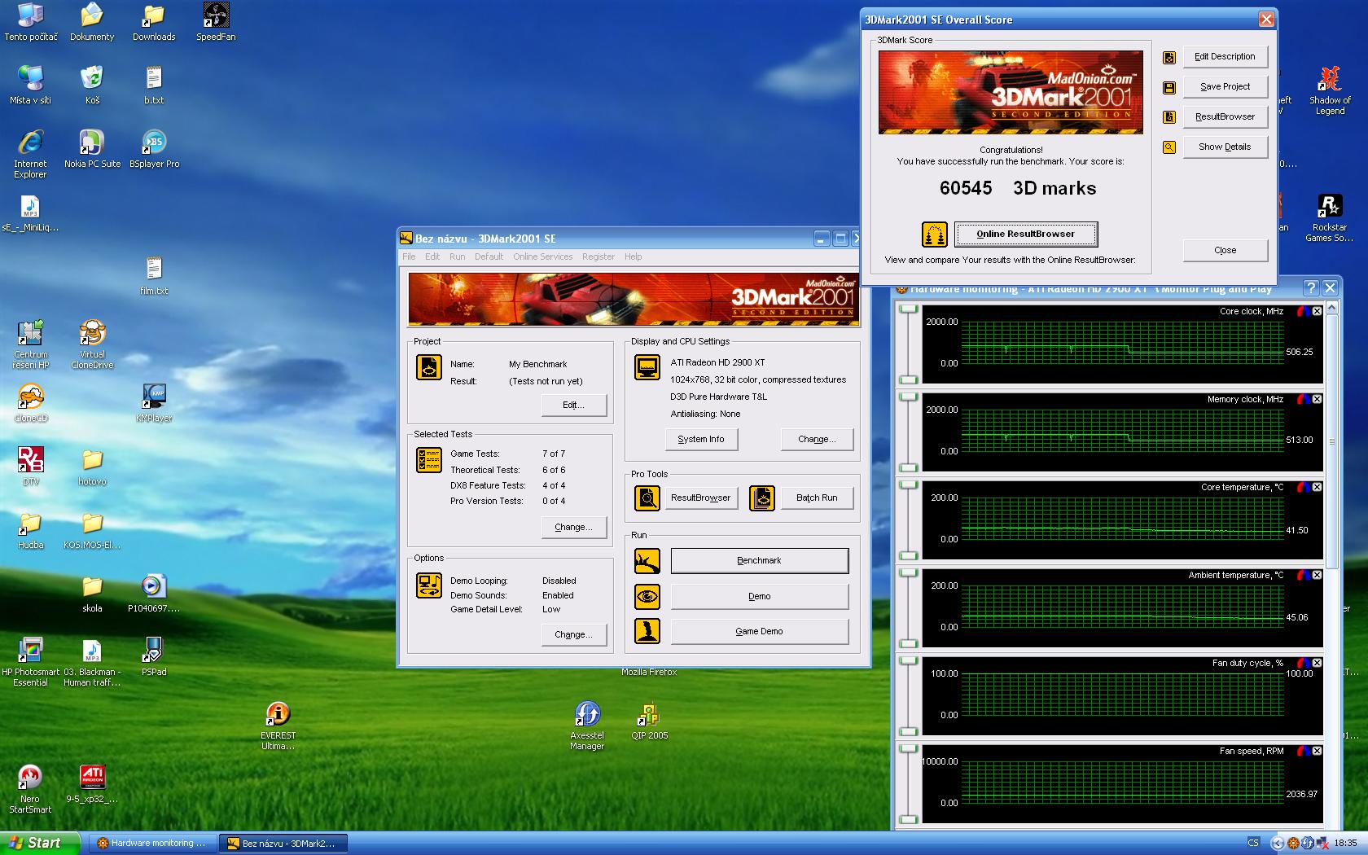Click the eye Demo icon
The width and height of the screenshot is (1368, 855).
647,596
